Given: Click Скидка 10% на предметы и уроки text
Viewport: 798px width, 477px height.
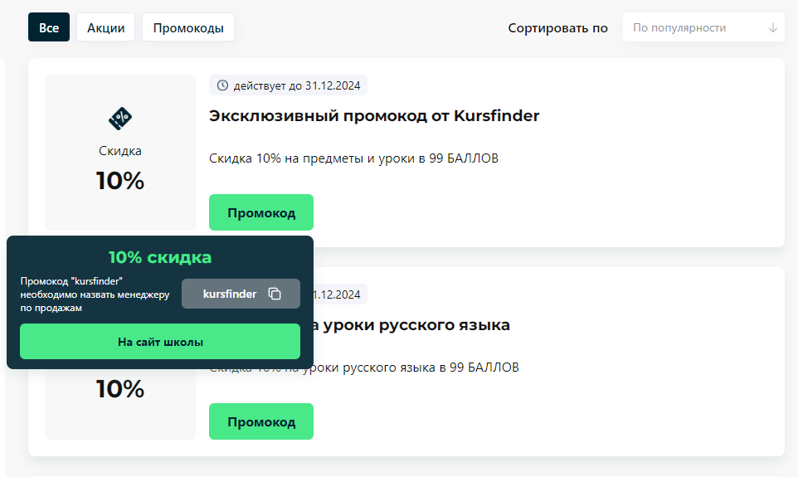Looking at the screenshot, I should coord(353,158).
